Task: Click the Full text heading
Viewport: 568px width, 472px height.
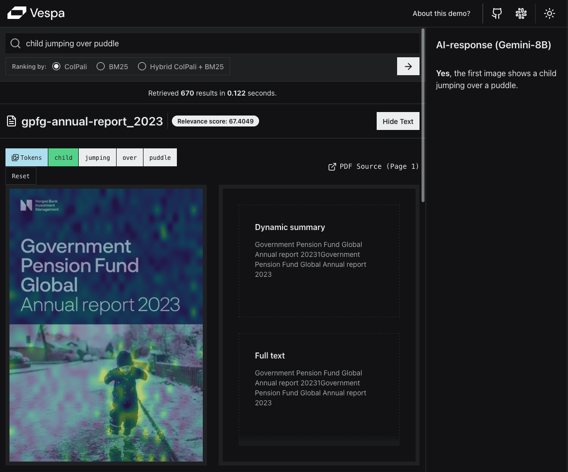Action: tap(270, 356)
